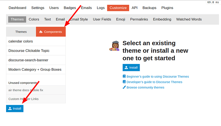Open the Embedding section
Viewport: 221px width, 126px height.
click(x=162, y=19)
